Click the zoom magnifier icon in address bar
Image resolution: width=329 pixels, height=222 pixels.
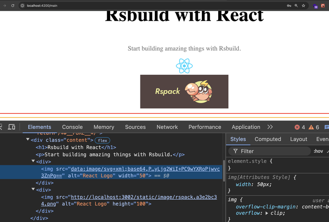tap(296, 6)
